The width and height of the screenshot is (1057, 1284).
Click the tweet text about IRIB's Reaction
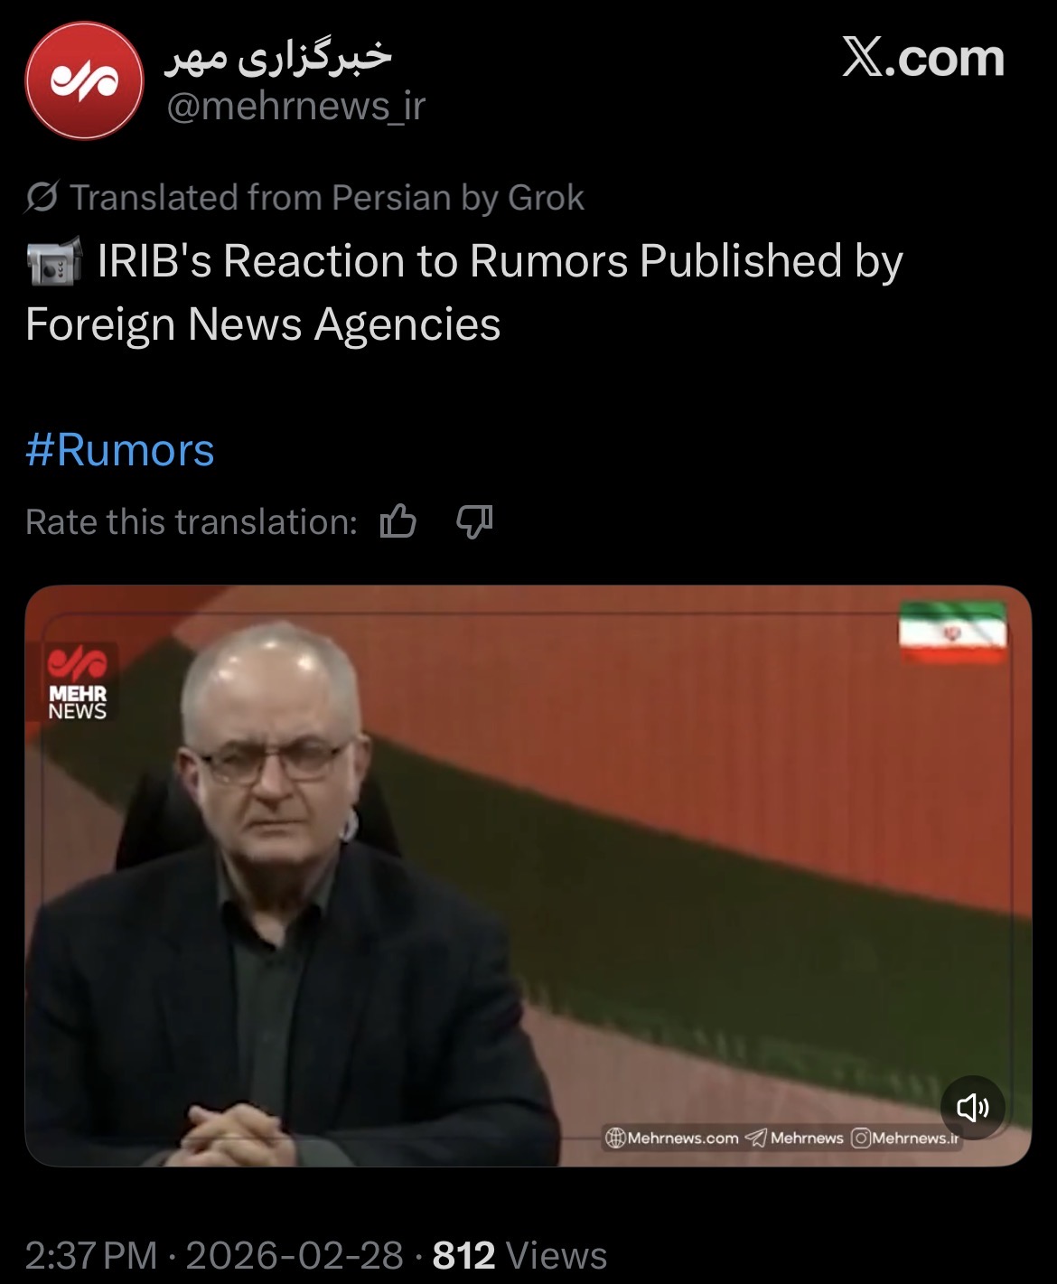464,292
